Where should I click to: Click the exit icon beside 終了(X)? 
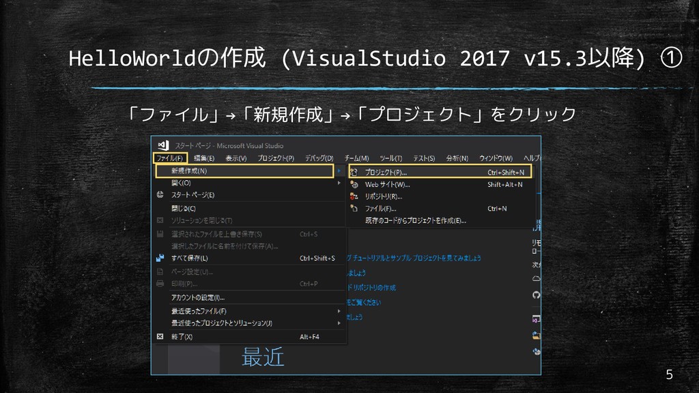coord(160,337)
